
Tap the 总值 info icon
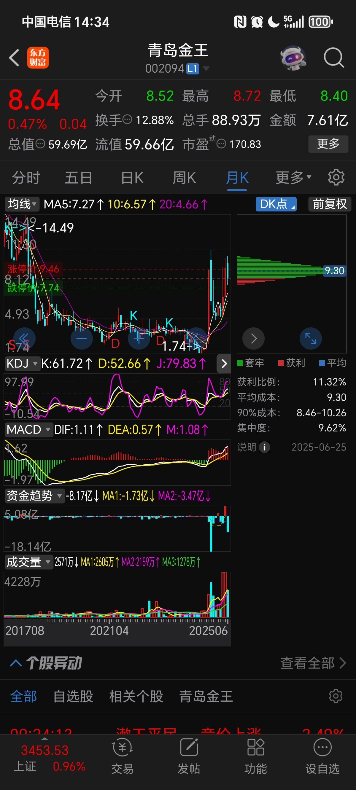click(40, 144)
